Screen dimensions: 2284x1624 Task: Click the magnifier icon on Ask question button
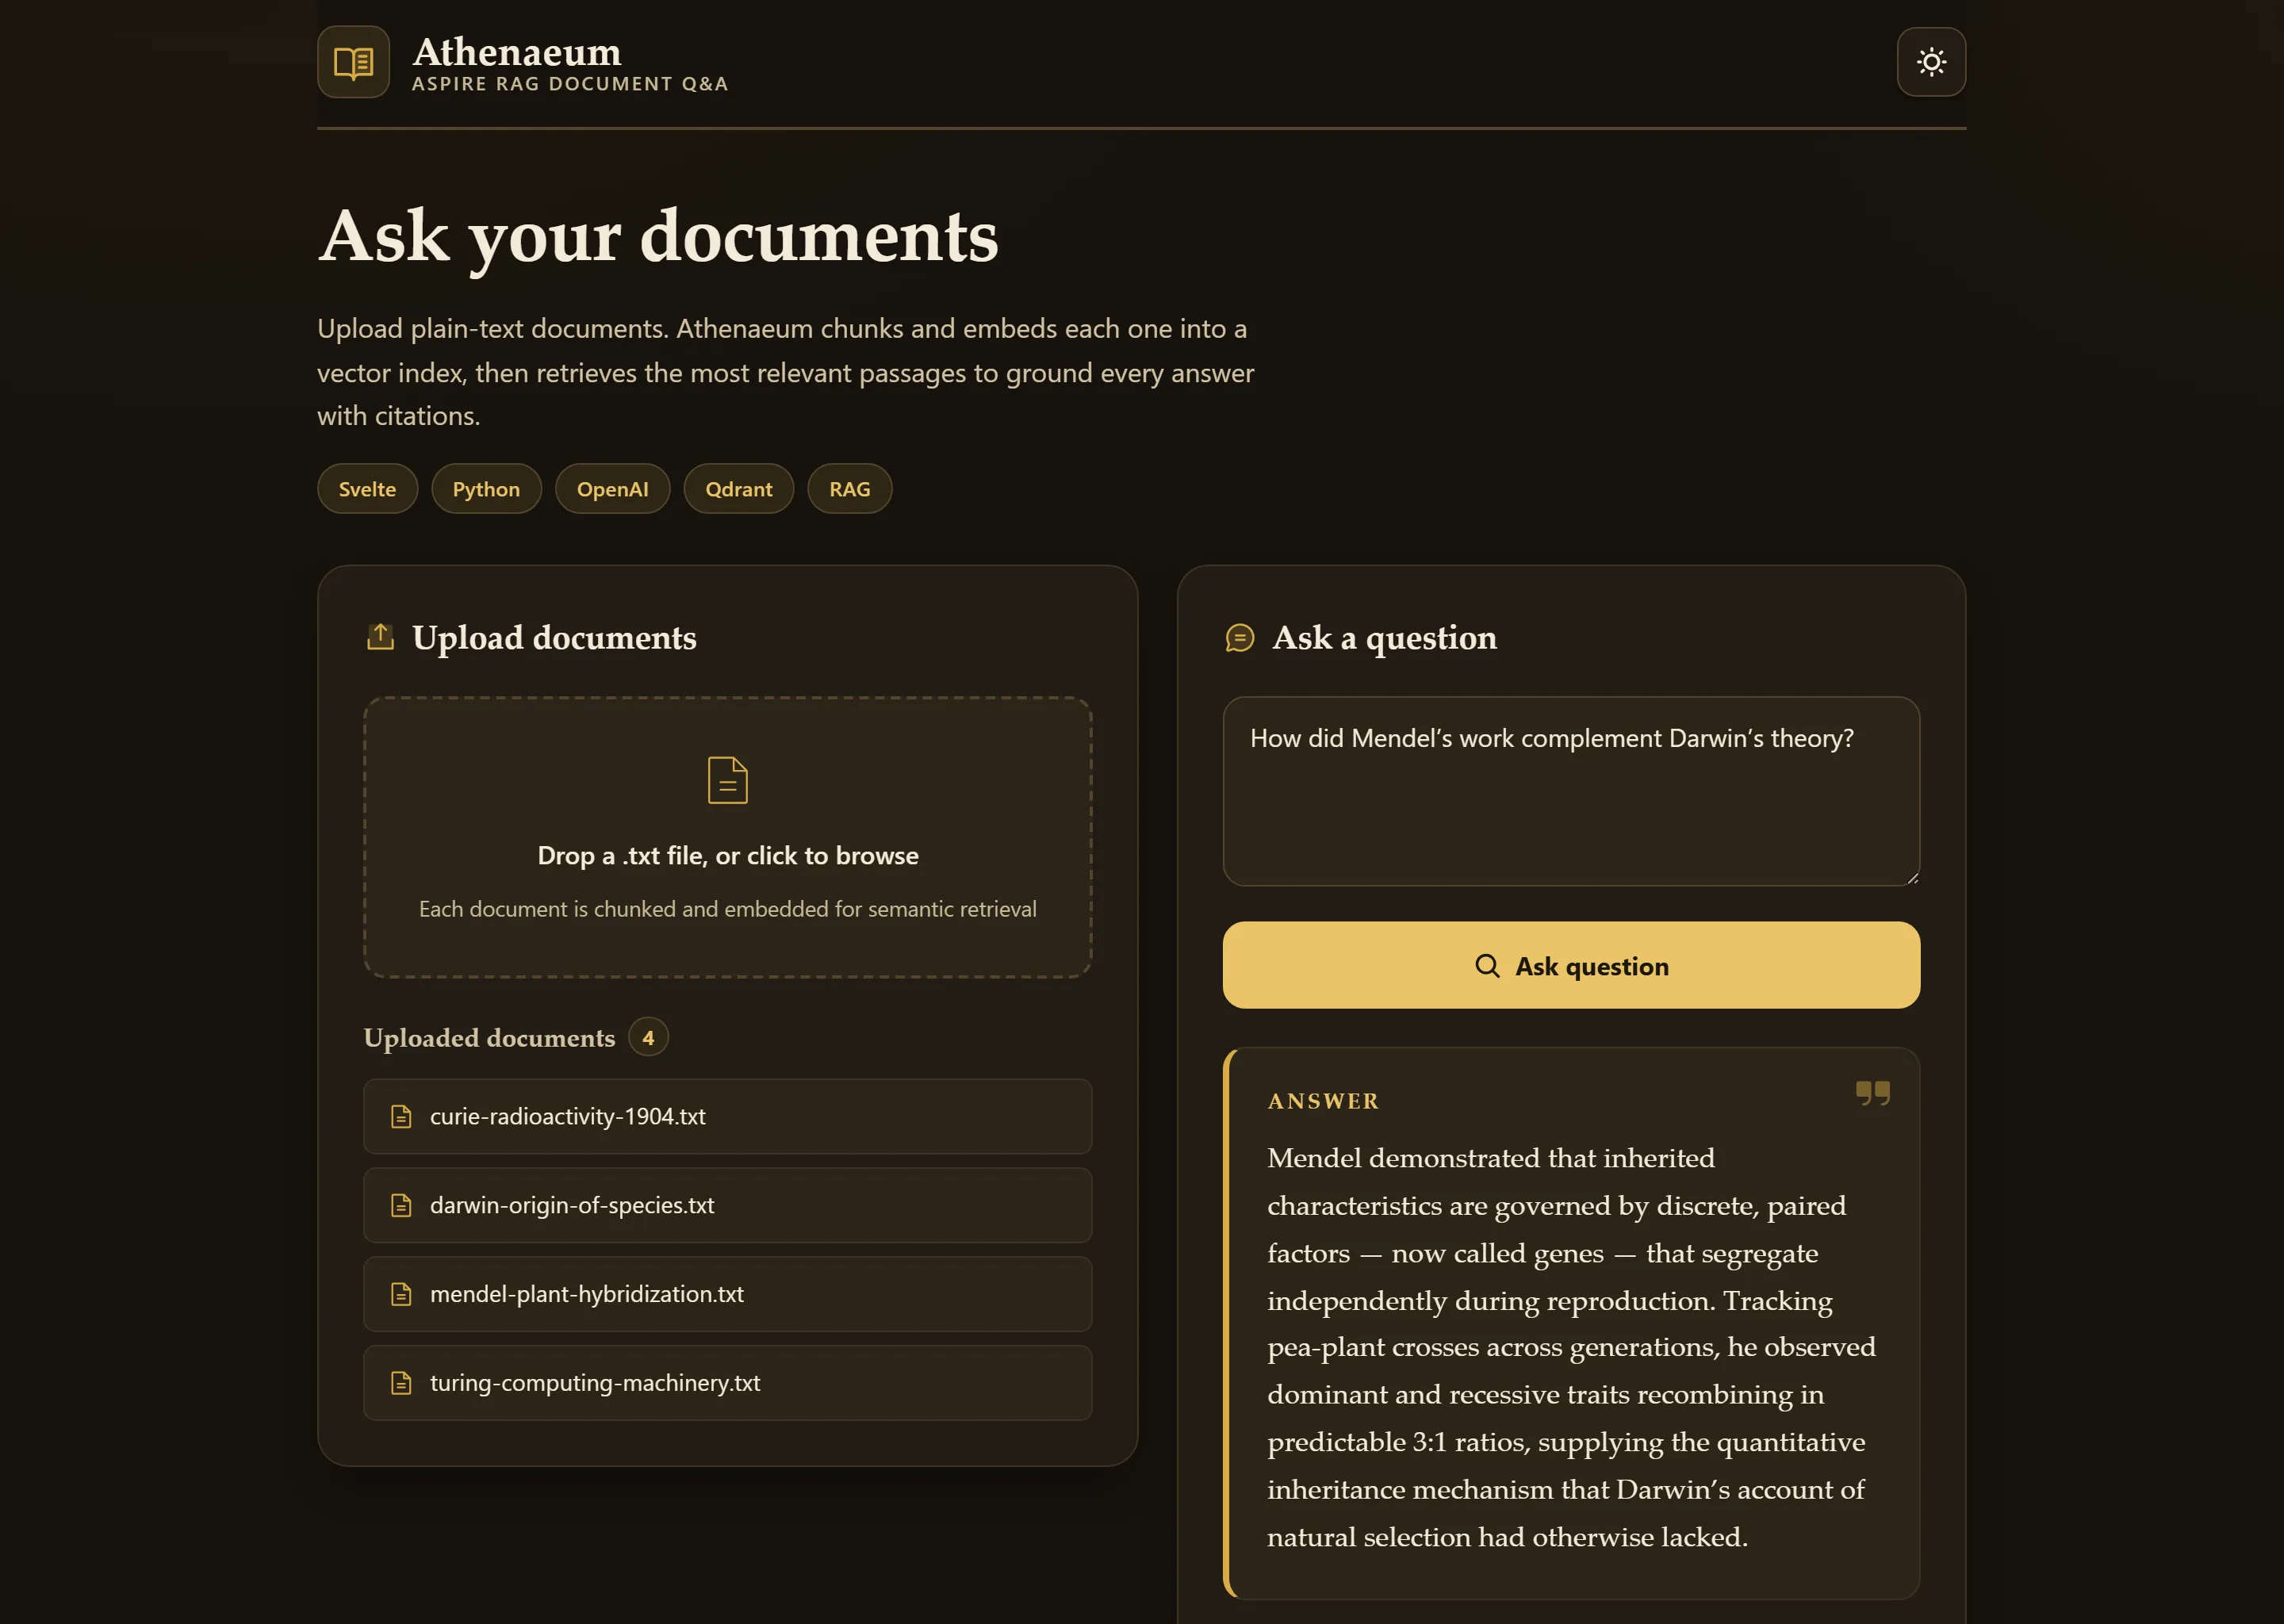1487,966
